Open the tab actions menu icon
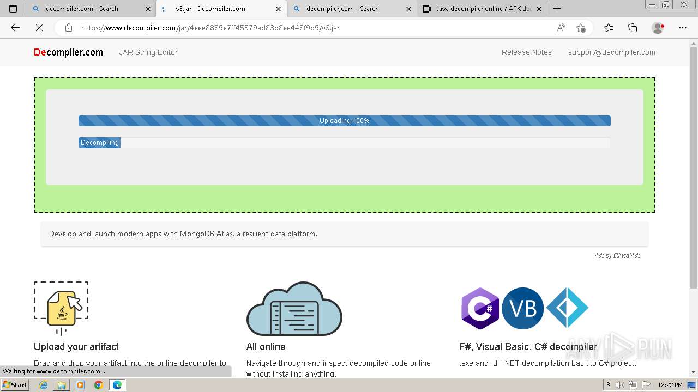 click(x=13, y=9)
